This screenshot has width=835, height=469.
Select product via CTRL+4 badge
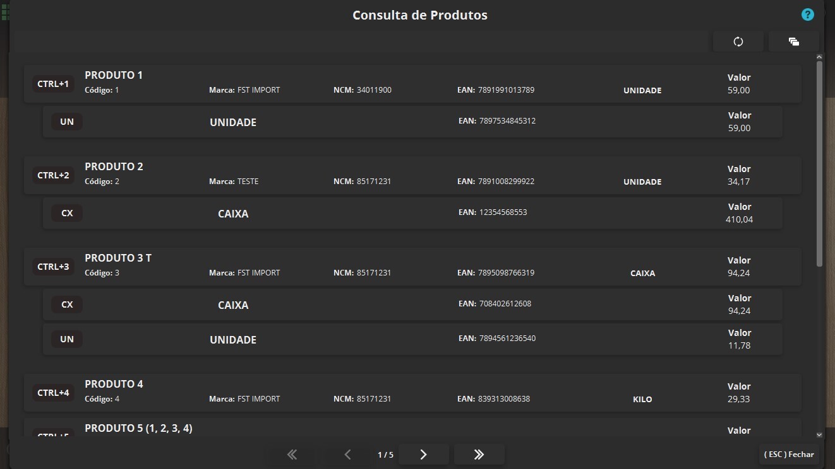[x=53, y=393]
